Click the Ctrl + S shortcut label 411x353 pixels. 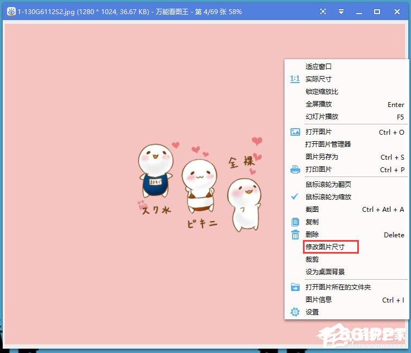392,157
